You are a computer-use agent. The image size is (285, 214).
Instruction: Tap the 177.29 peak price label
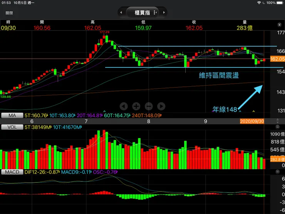click(104, 32)
